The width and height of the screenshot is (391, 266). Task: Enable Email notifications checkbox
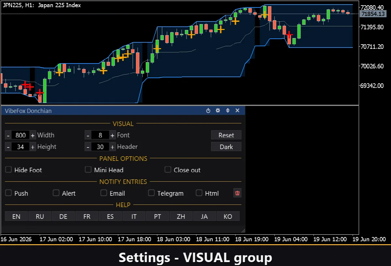point(104,193)
